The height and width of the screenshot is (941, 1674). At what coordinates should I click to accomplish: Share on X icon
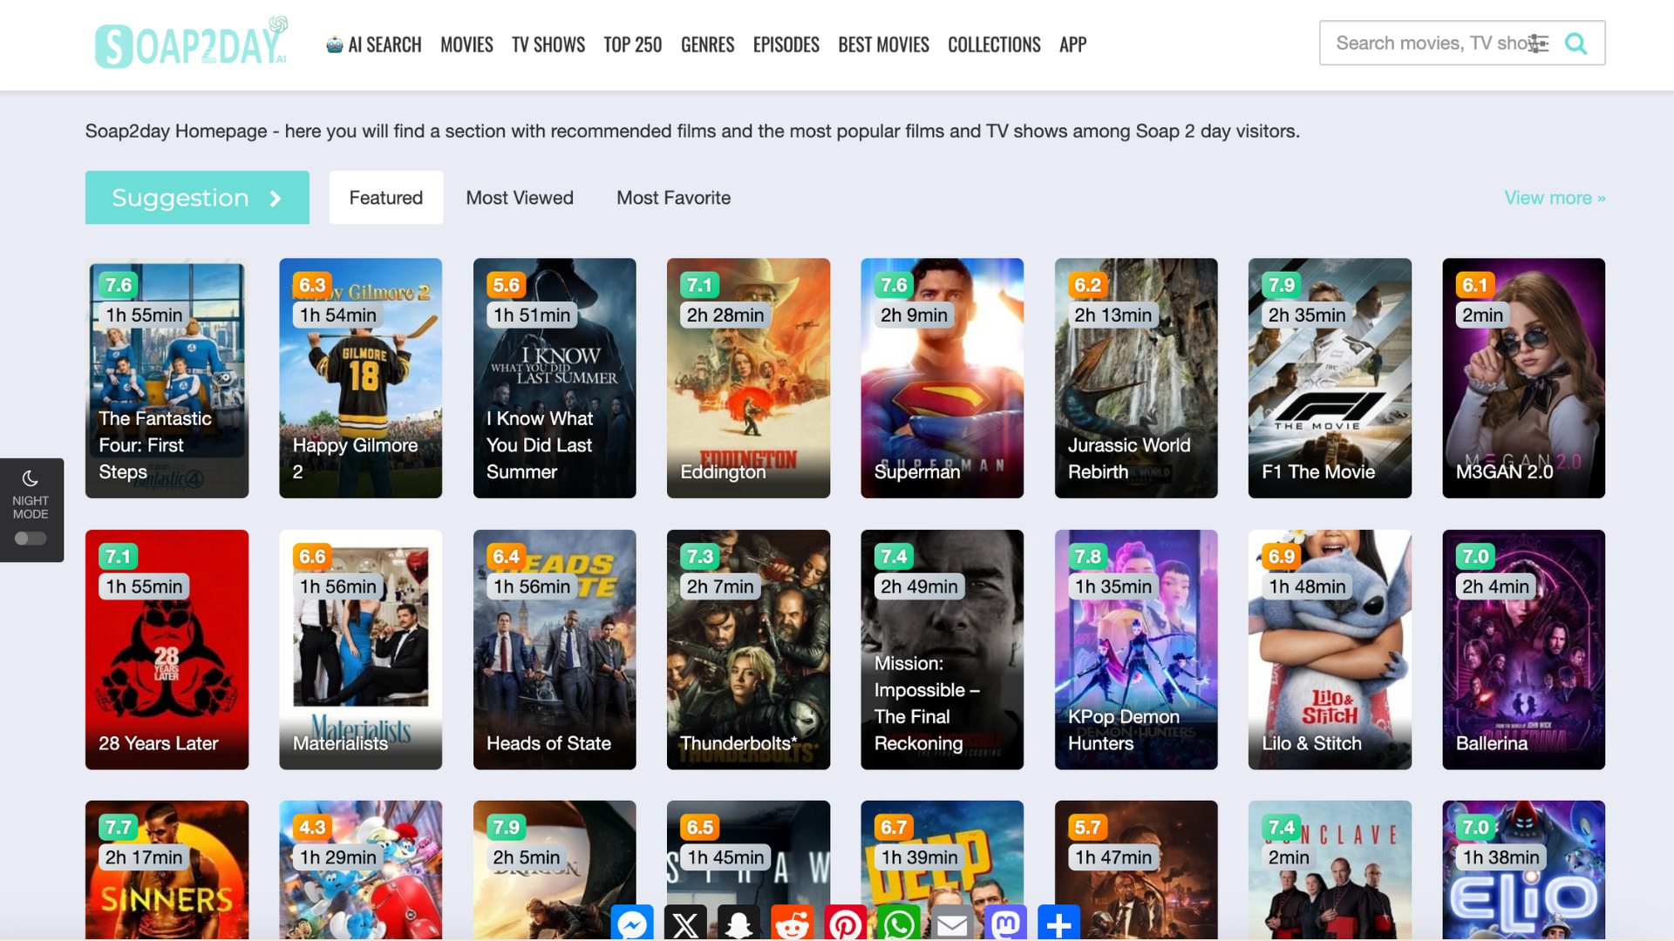coord(685,924)
